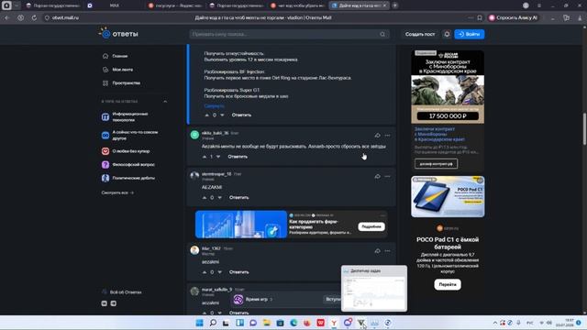This screenshot has width=587, height=330.
Task: Click POCO Pad C1 ad image
Action: pyautogui.click(x=448, y=197)
